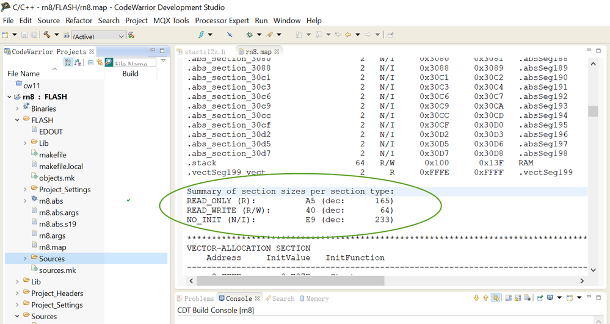Toggle Link with Editor in Projects panel
The image size is (610, 324).
[x=100, y=62]
